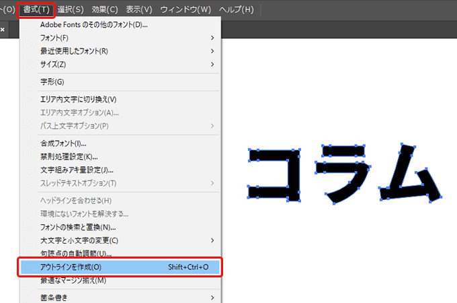Open the 書式(T) menu
The height and width of the screenshot is (303, 457).
coord(36,9)
